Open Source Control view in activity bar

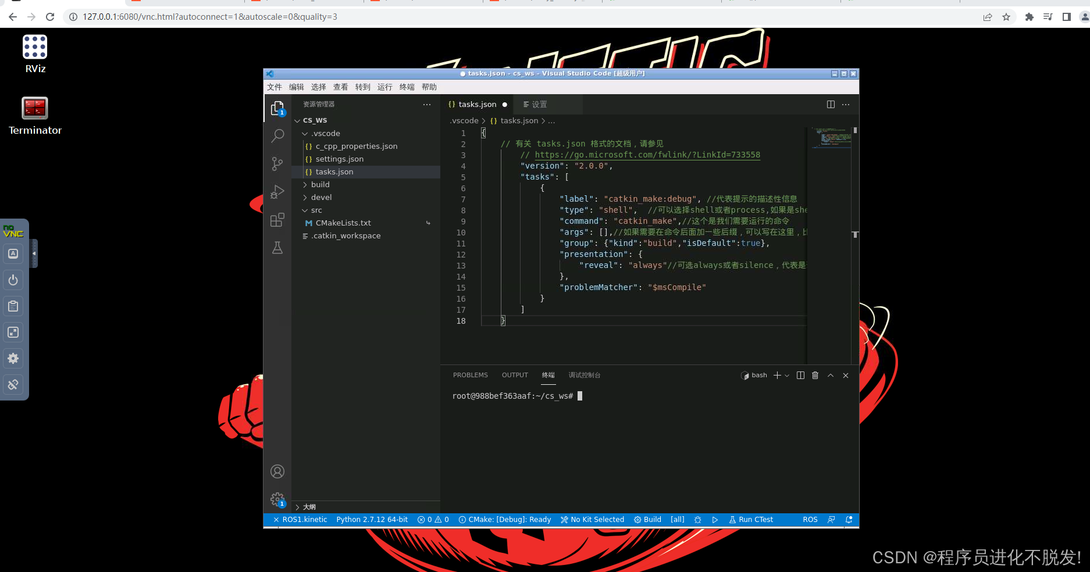coord(277,164)
